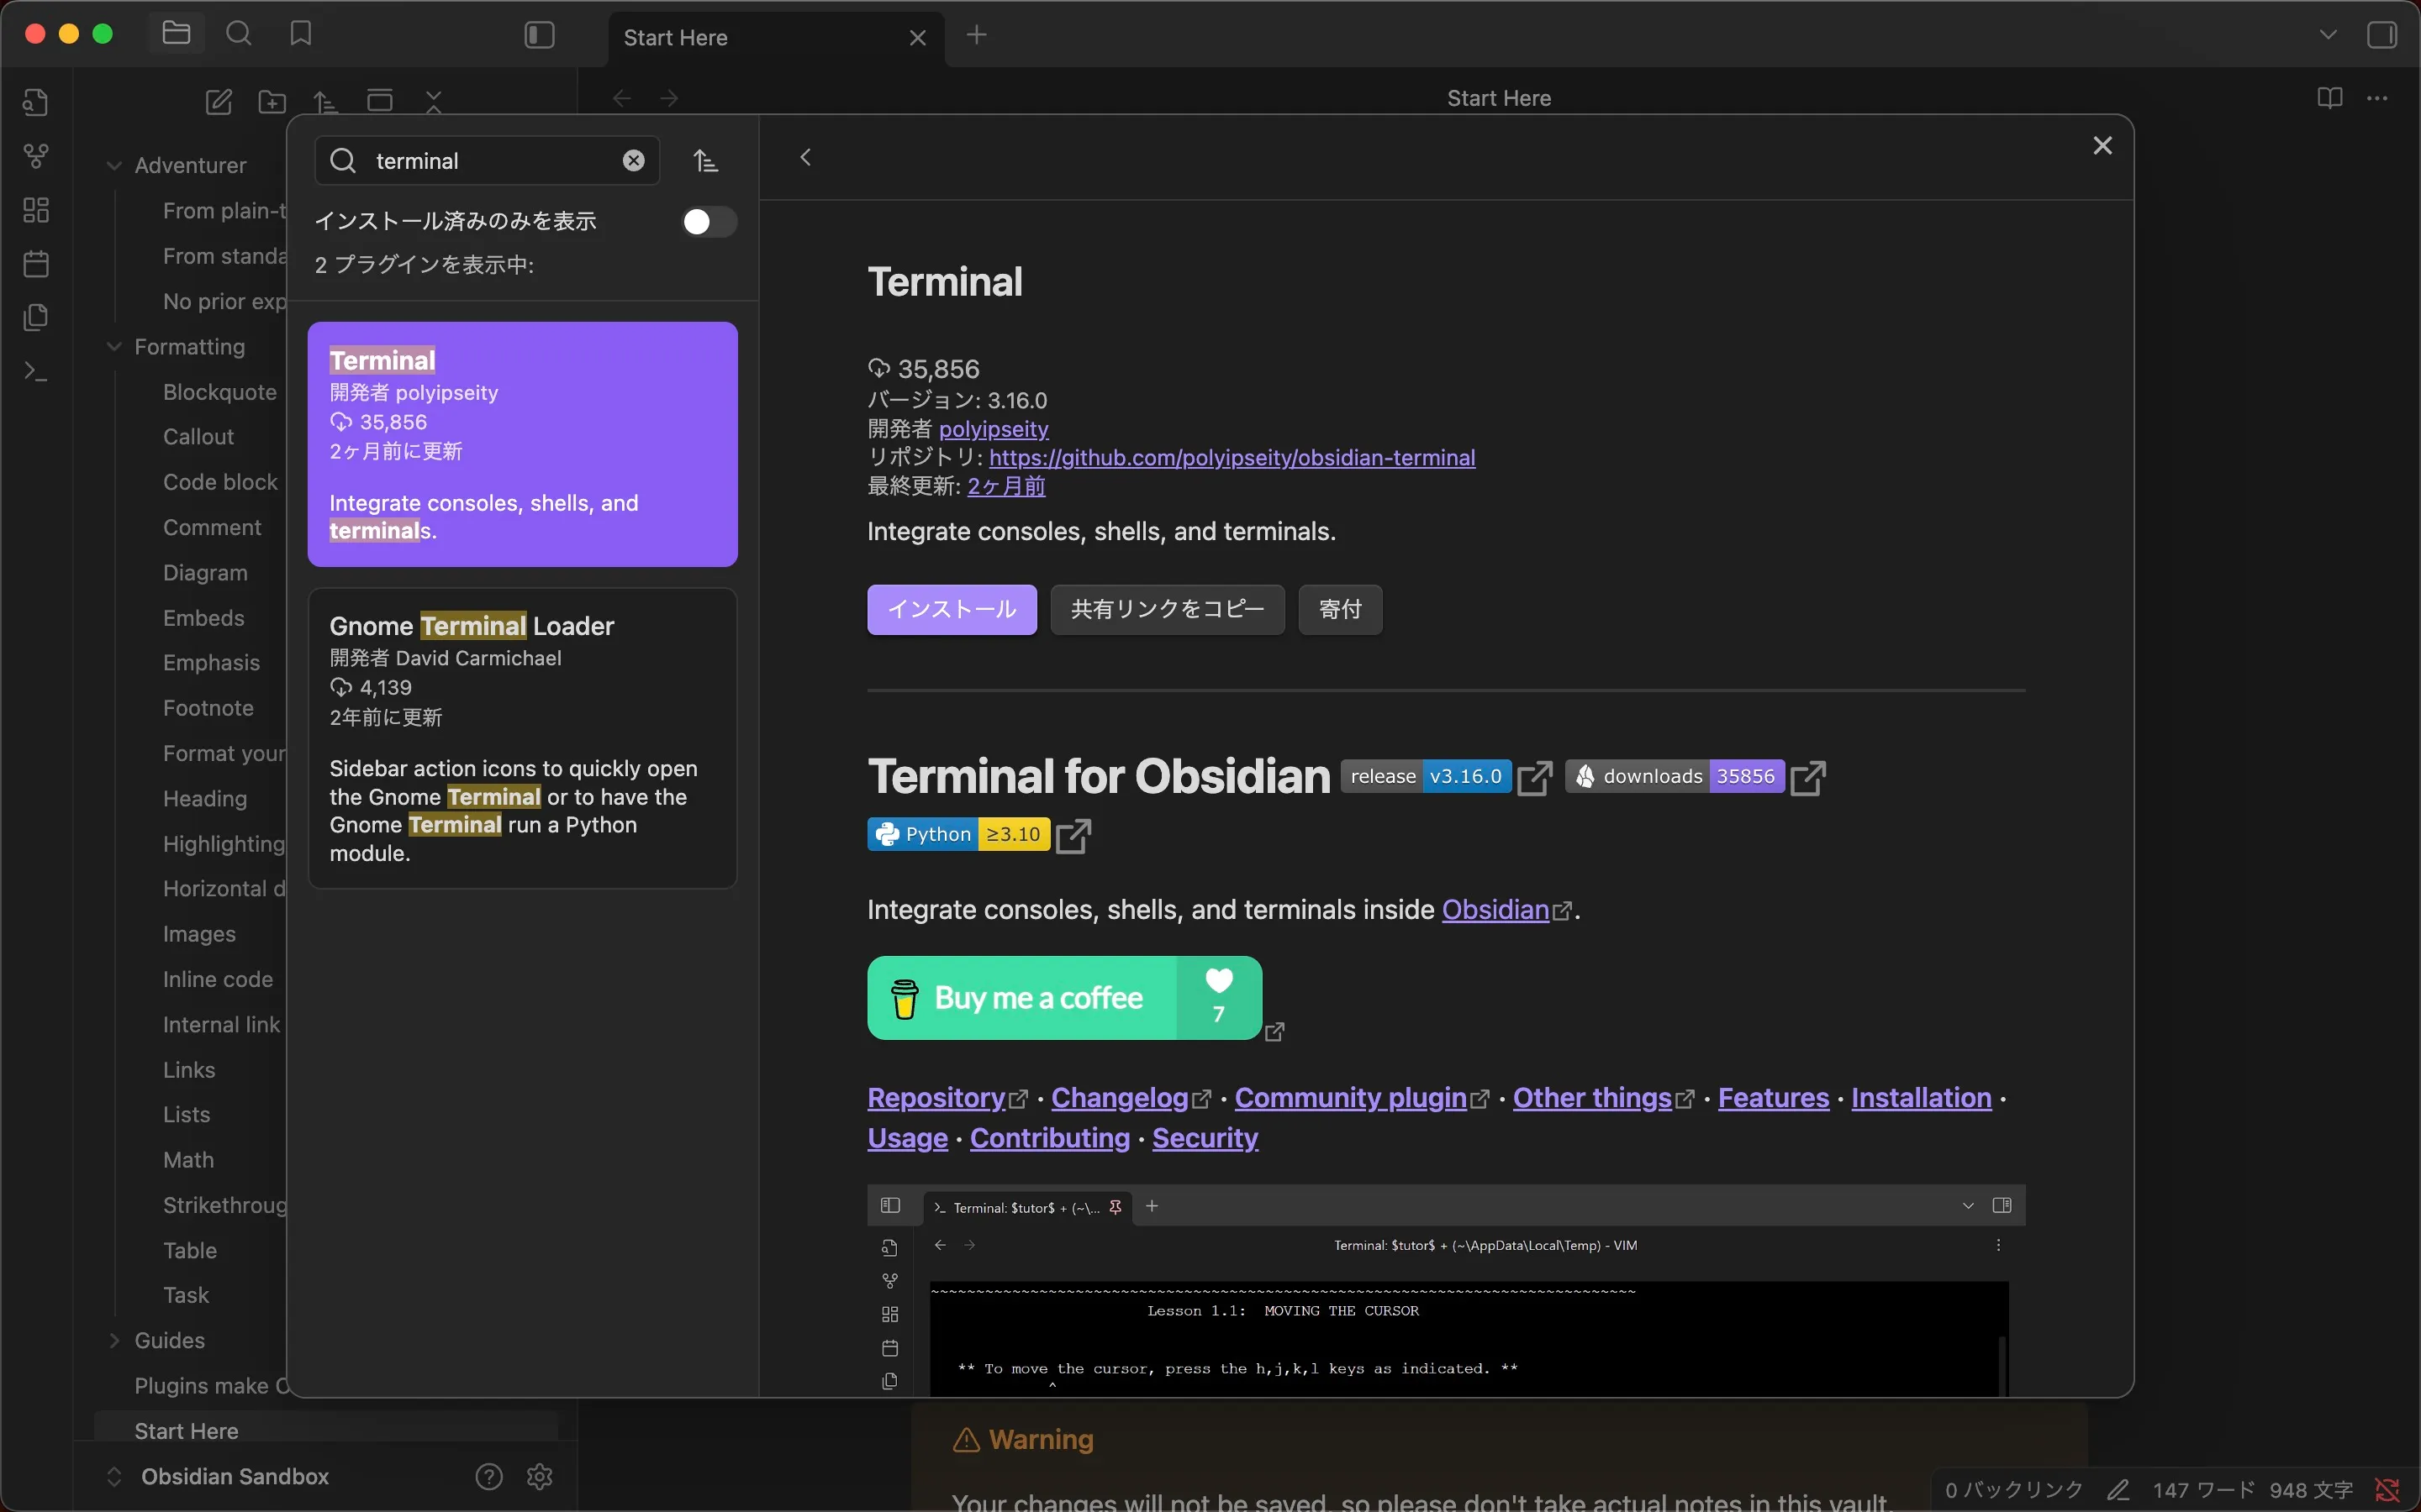Open the canvas ribbon icon
2421x1512 pixels.
click(36, 210)
